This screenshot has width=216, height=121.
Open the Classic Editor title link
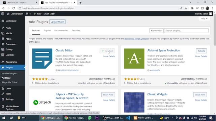[x=64, y=50]
